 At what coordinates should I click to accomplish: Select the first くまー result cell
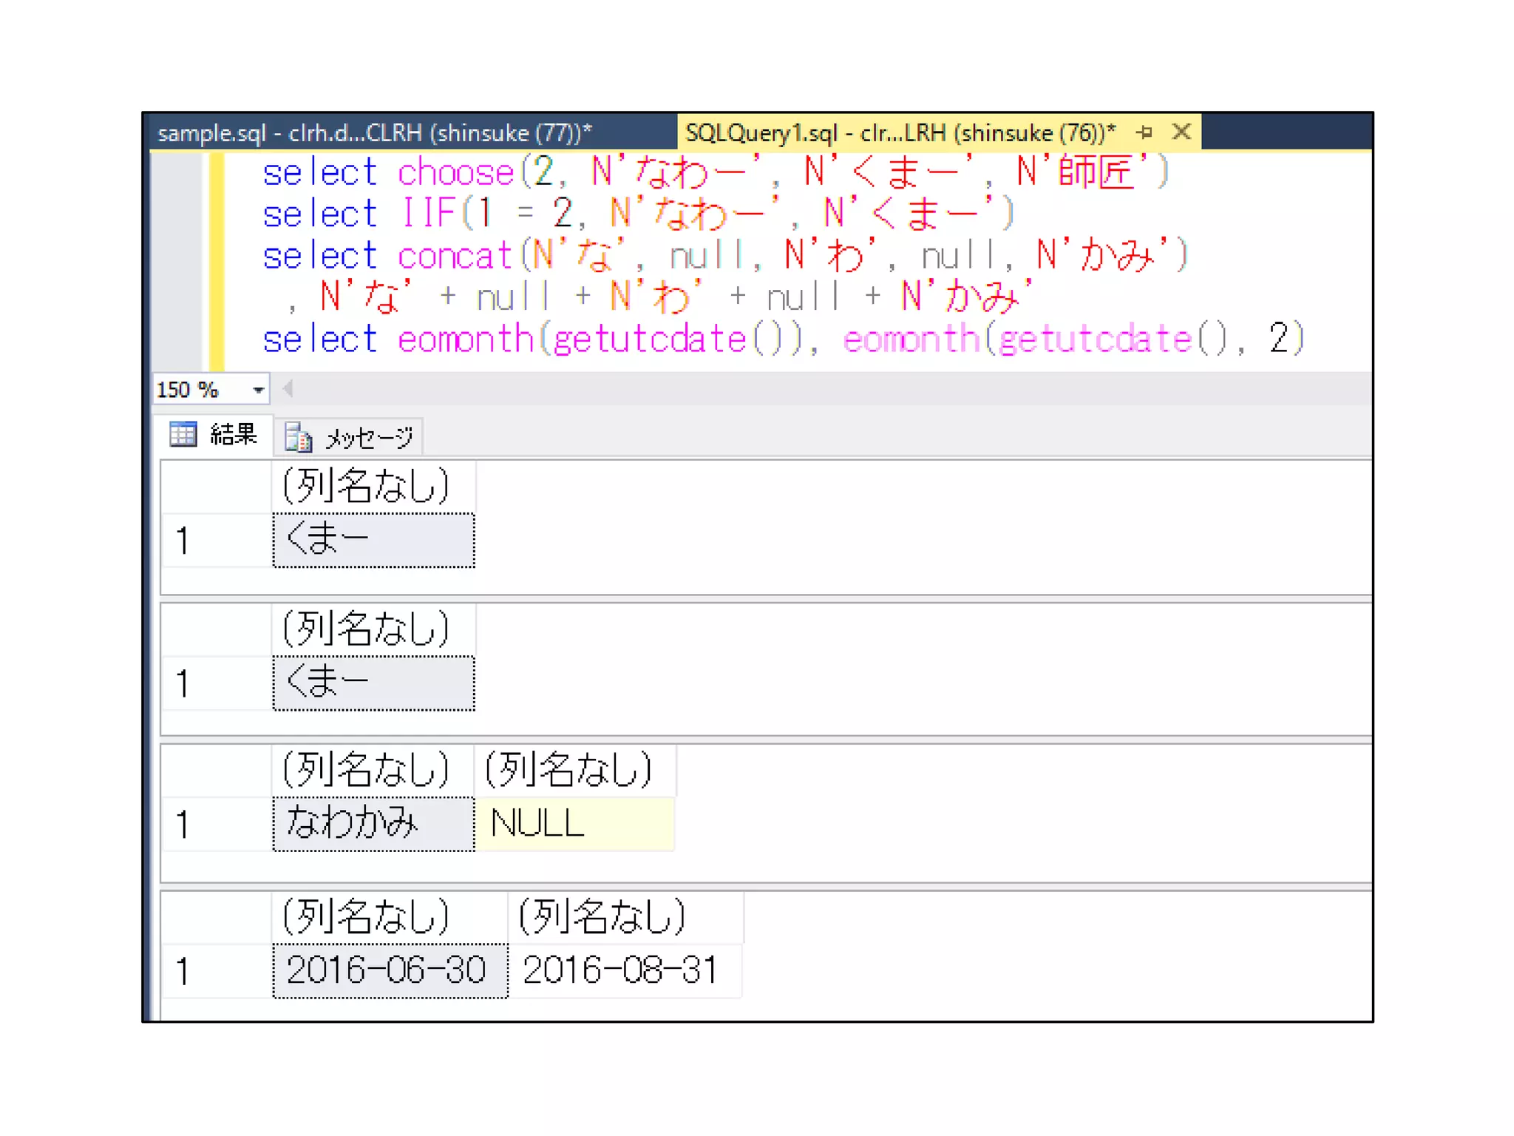click(373, 540)
